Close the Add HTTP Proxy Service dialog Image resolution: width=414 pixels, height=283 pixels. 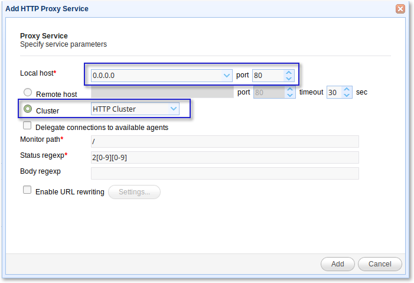pyautogui.click(x=400, y=9)
